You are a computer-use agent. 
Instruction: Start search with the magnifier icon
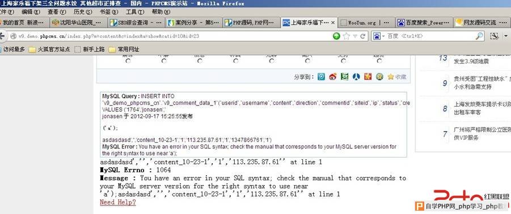pyautogui.click(x=479, y=36)
